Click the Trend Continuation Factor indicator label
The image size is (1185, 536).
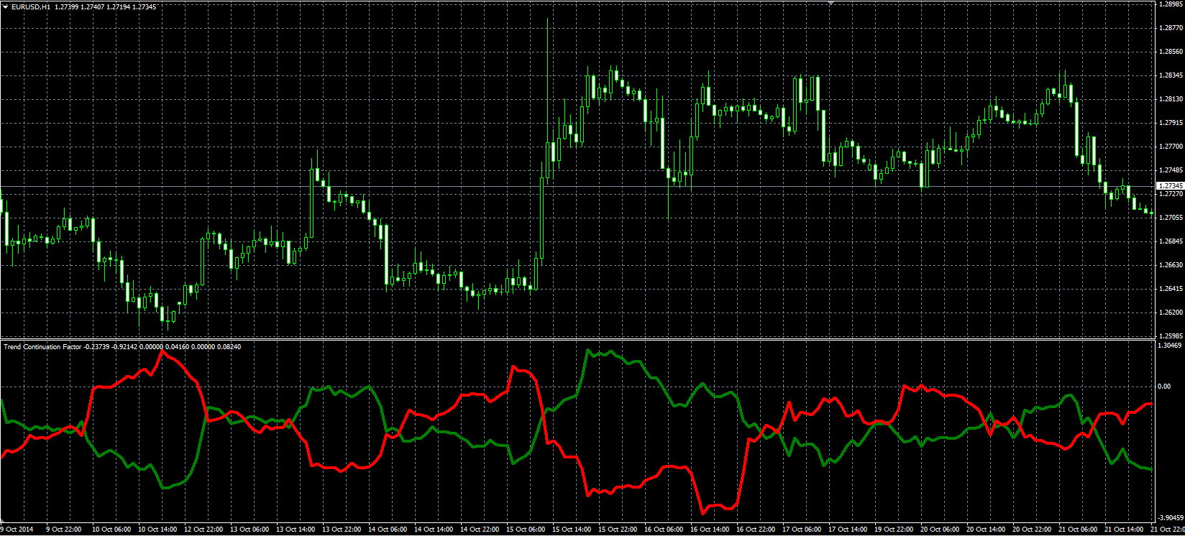tap(42, 347)
